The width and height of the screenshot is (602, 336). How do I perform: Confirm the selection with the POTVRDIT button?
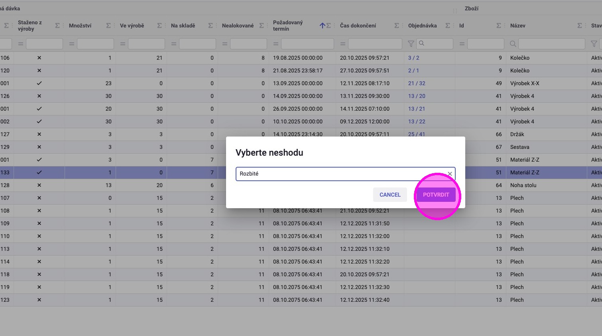coord(436,195)
